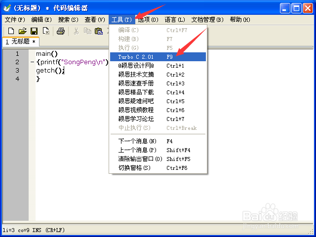Click the Open file folder icon
Viewport: 316px width, 237px height.
click(x=22, y=31)
